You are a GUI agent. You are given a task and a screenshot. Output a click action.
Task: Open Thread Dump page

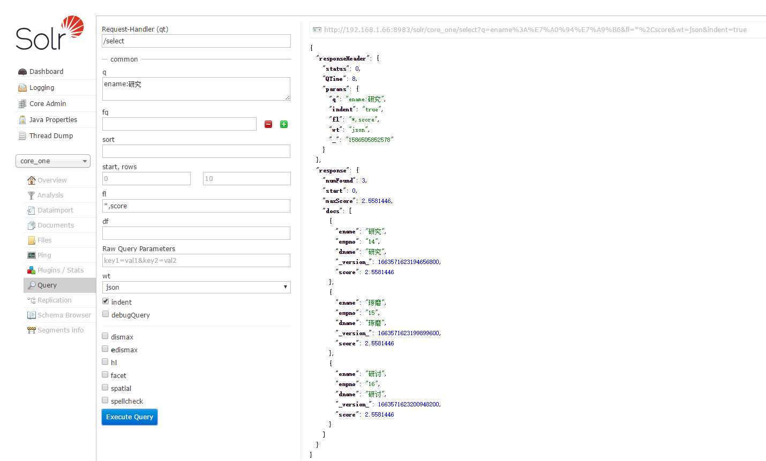click(x=51, y=136)
